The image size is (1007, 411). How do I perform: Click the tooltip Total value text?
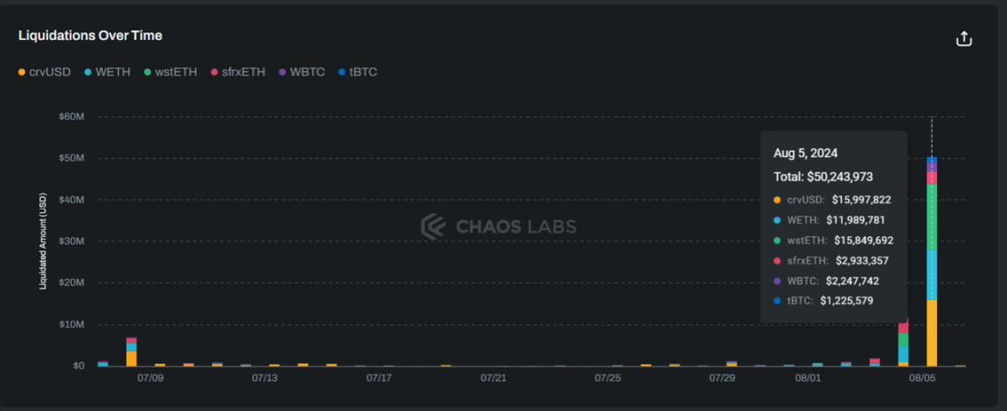pos(823,176)
